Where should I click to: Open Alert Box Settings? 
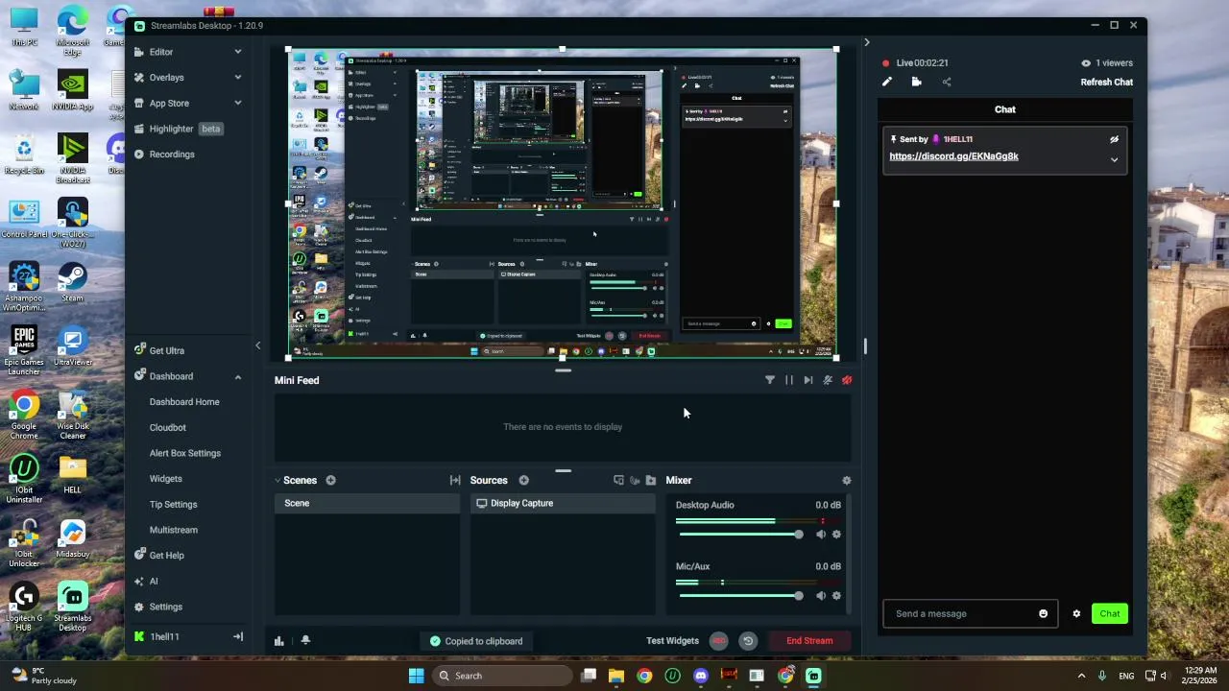[x=185, y=453]
